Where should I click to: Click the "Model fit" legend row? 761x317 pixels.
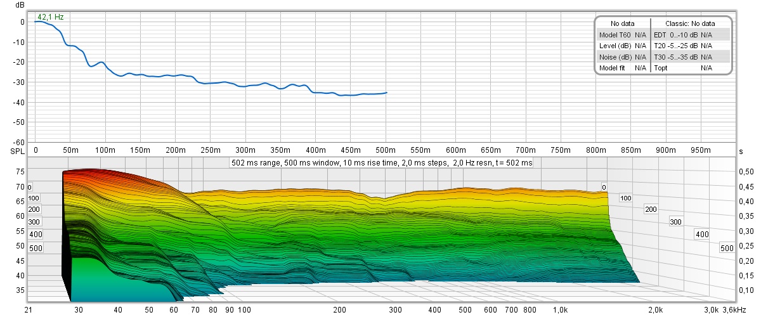point(623,67)
